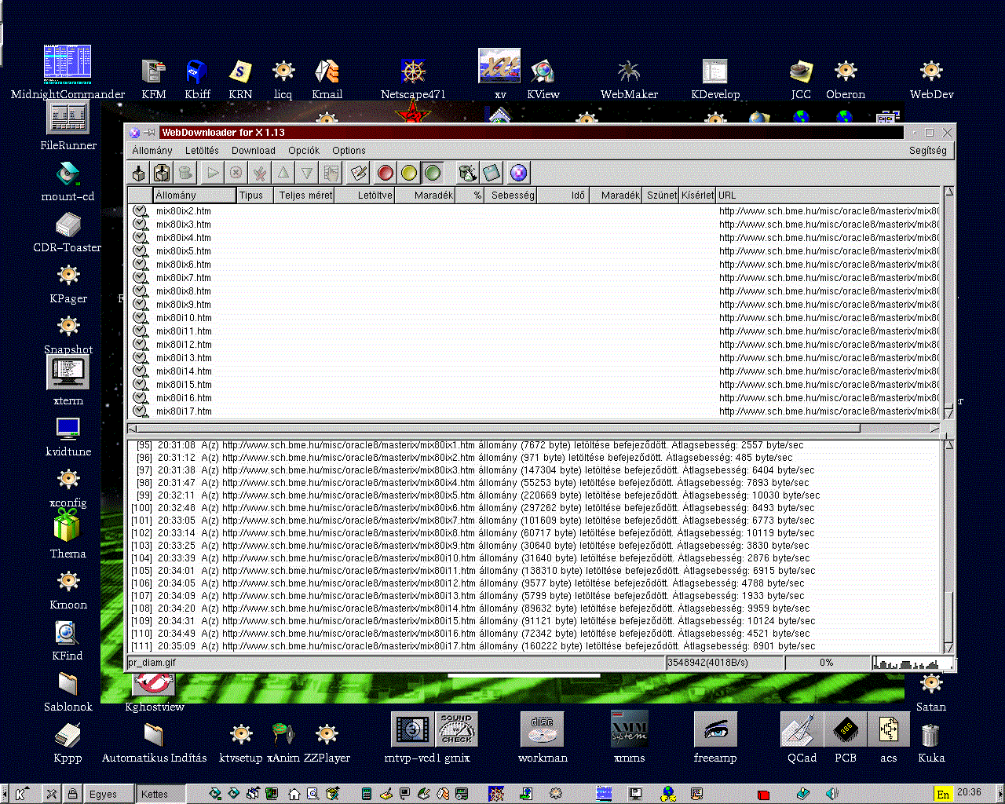
Task: Click the Teljes méret column header
Action: [x=305, y=196]
